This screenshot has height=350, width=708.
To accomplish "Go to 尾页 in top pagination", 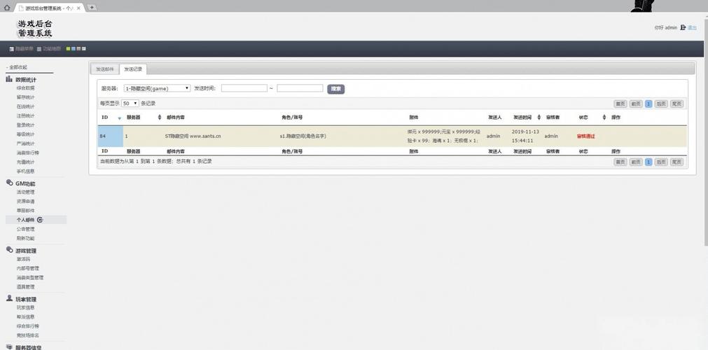I will pos(676,104).
